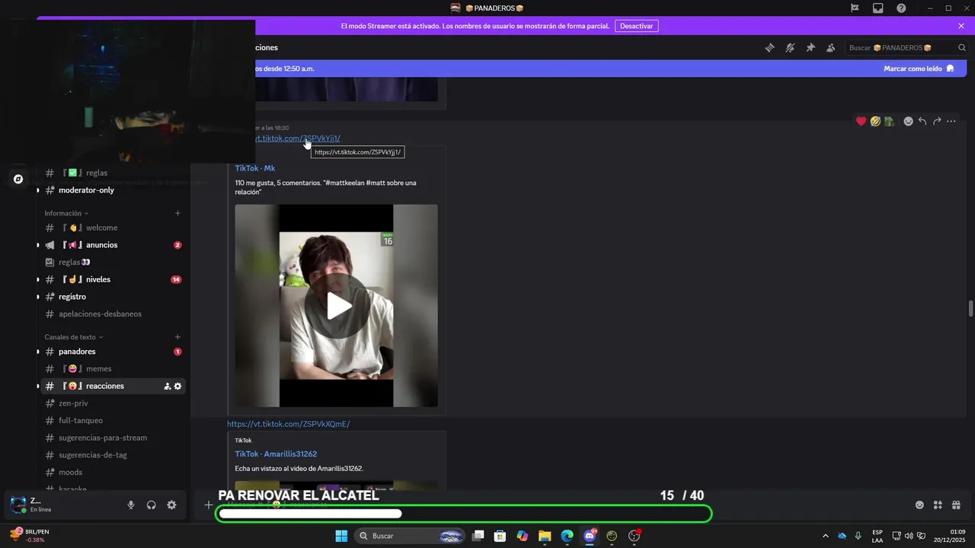Open the anuncios channel
Image resolution: width=975 pixels, height=548 pixels.
114,245
